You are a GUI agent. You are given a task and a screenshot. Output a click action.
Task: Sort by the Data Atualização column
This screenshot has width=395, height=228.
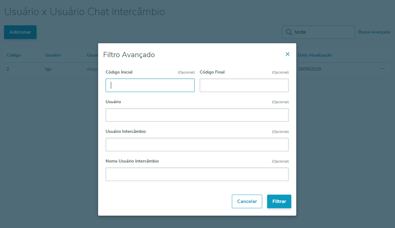click(315, 55)
